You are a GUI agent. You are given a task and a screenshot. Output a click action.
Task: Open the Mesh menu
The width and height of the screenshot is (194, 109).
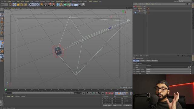click(22, 1)
